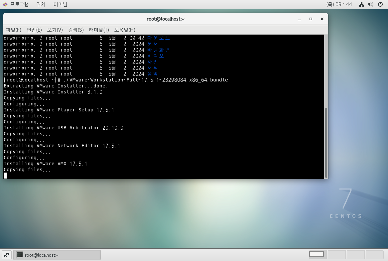Click 'Installing VMware VMX 17.5.1' line
This screenshot has width=388, height=261.
pyautogui.click(x=45, y=164)
